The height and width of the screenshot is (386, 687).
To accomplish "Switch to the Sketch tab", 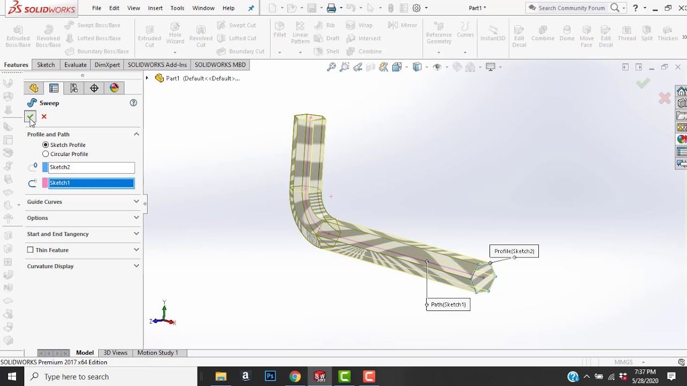I will [46, 65].
